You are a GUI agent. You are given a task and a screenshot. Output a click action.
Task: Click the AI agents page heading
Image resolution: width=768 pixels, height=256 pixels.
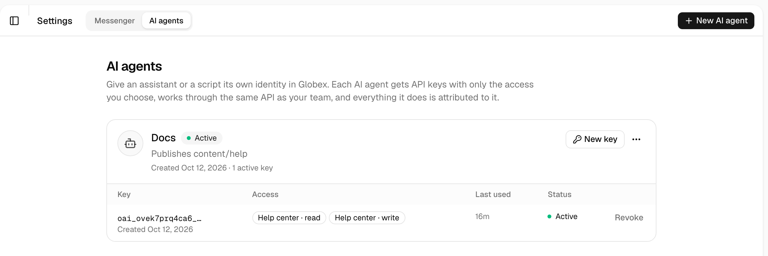pyautogui.click(x=134, y=66)
